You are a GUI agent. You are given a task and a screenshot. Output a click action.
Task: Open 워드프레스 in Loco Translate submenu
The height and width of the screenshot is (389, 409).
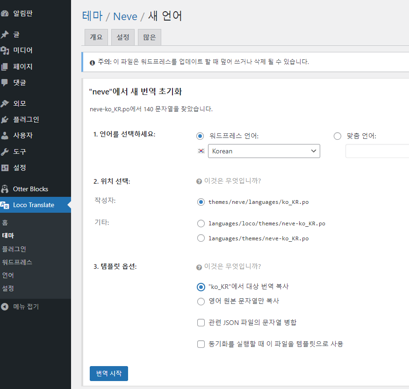click(x=17, y=262)
